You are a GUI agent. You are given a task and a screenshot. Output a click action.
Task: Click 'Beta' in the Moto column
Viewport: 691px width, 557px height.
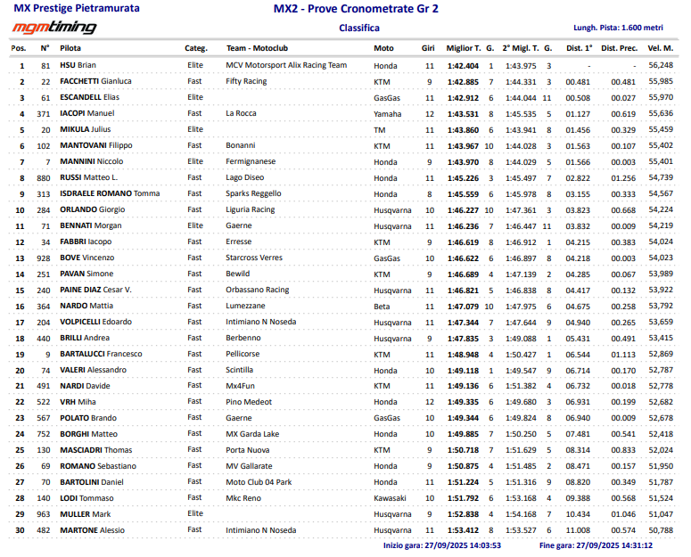(x=382, y=307)
